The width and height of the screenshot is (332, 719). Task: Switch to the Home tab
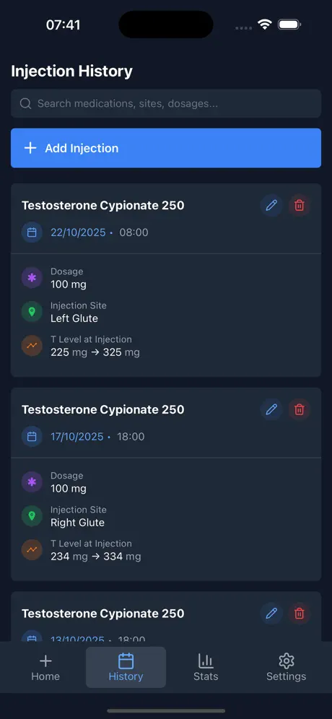(45, 668)
